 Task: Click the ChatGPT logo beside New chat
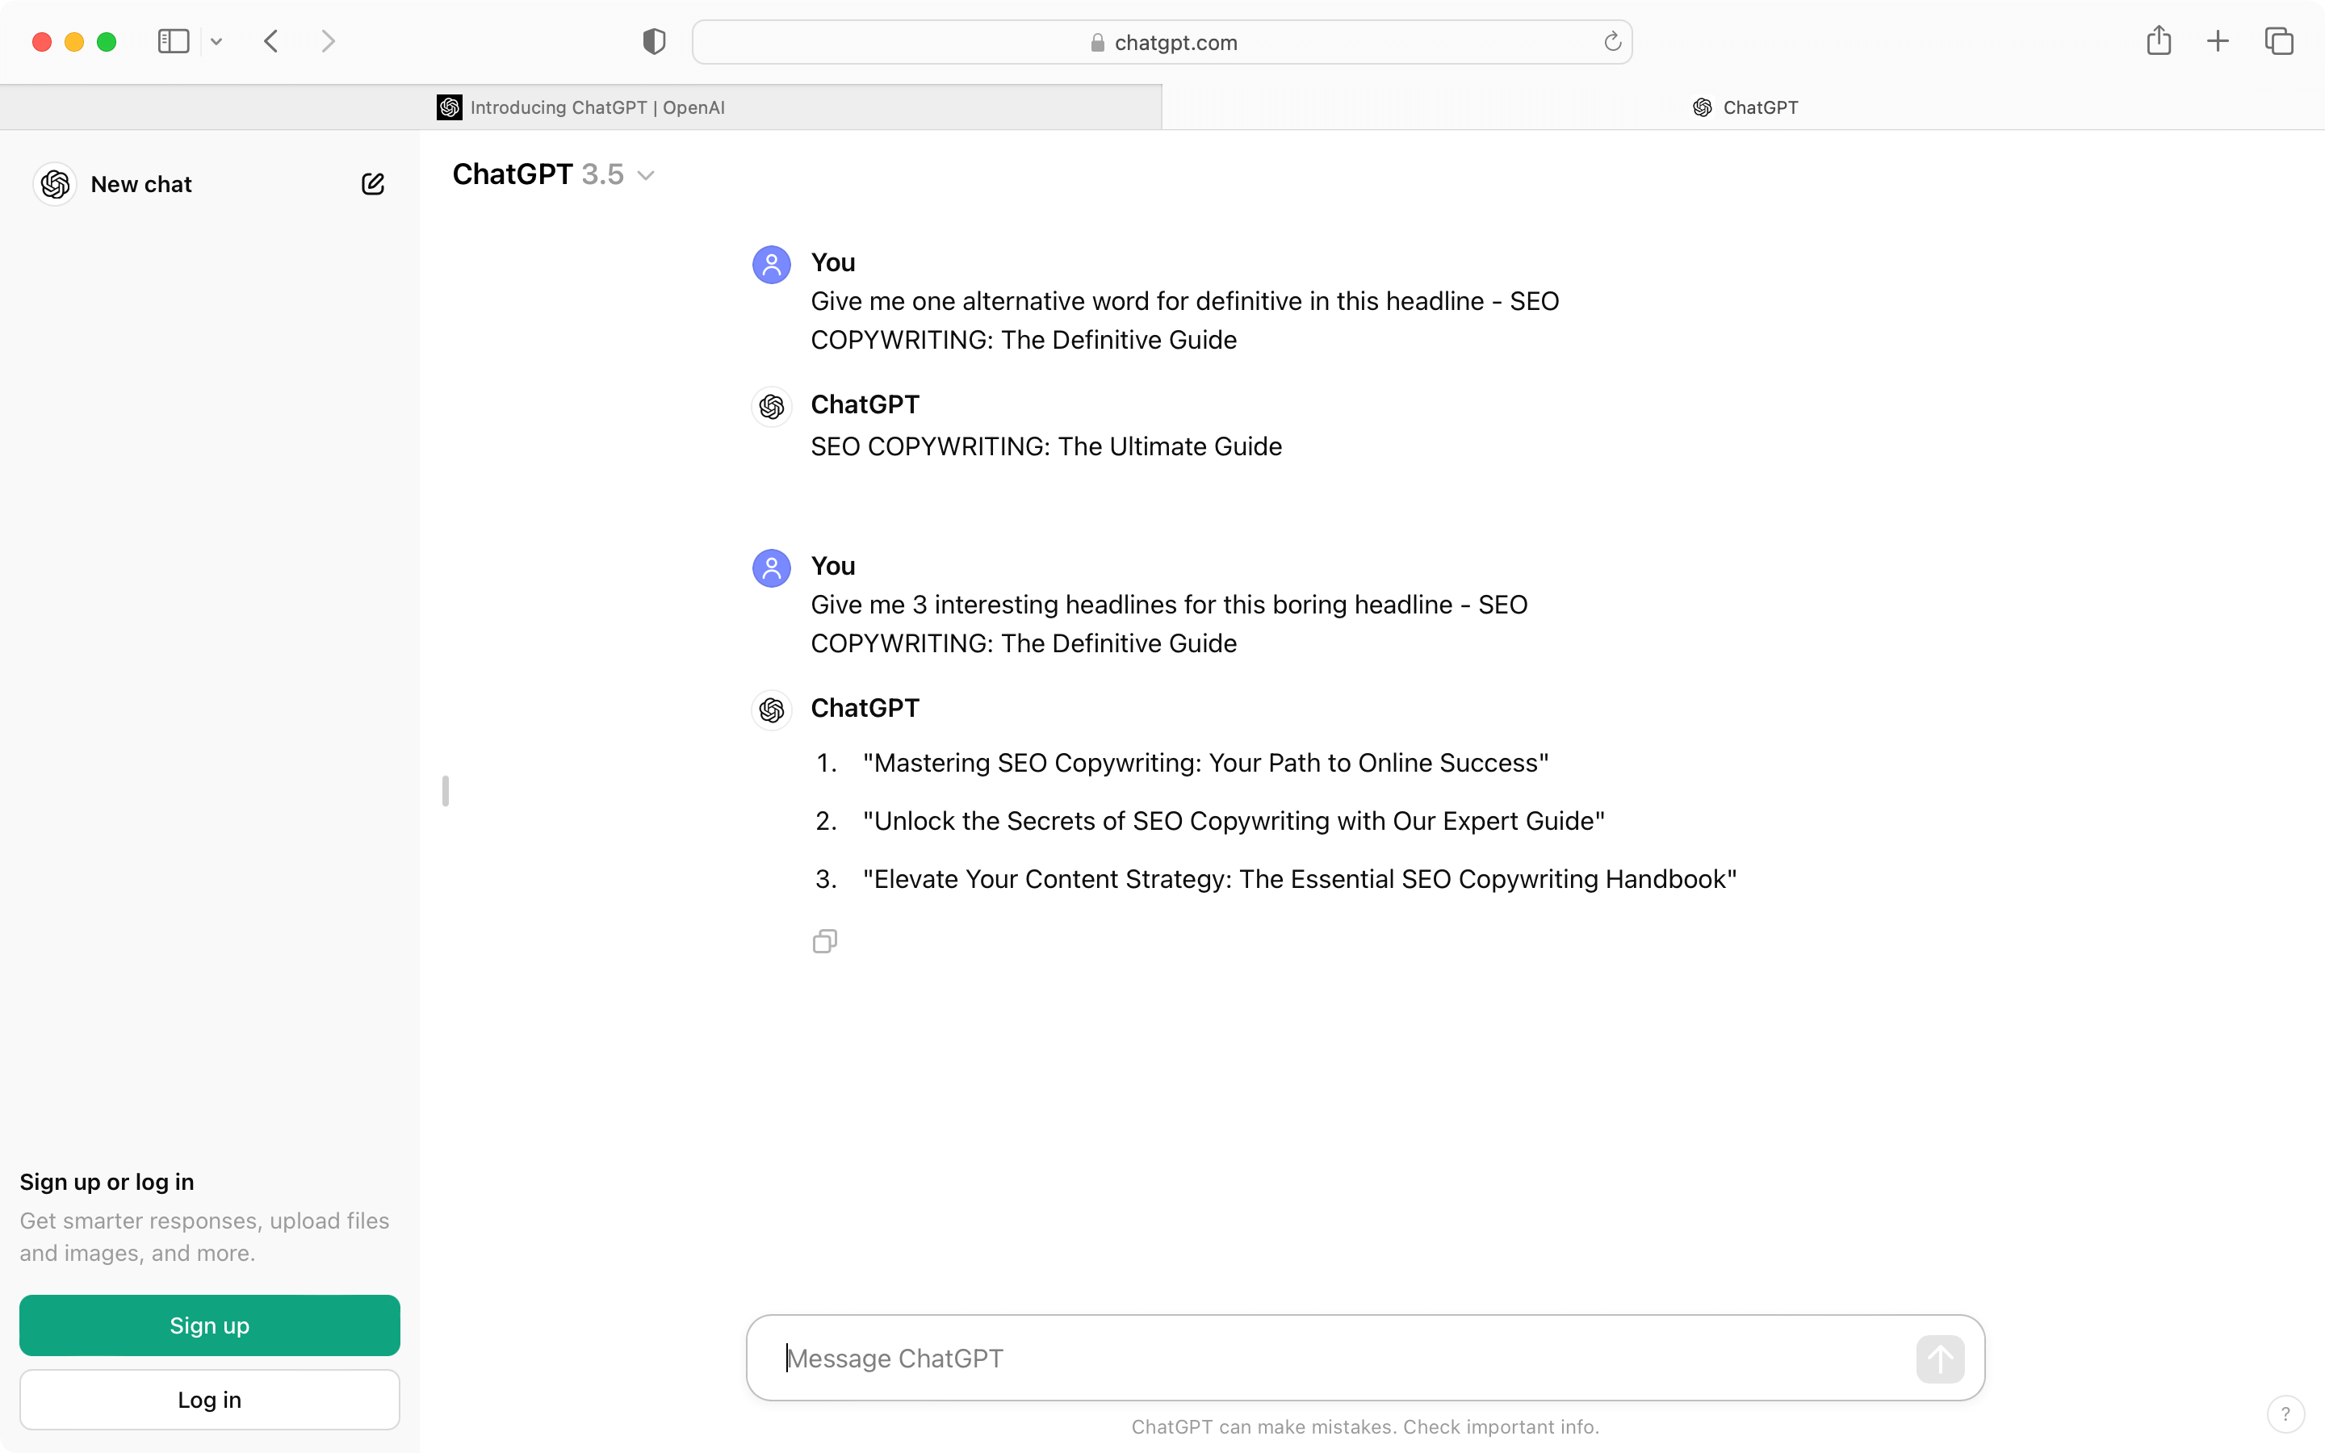click(55, 185)
